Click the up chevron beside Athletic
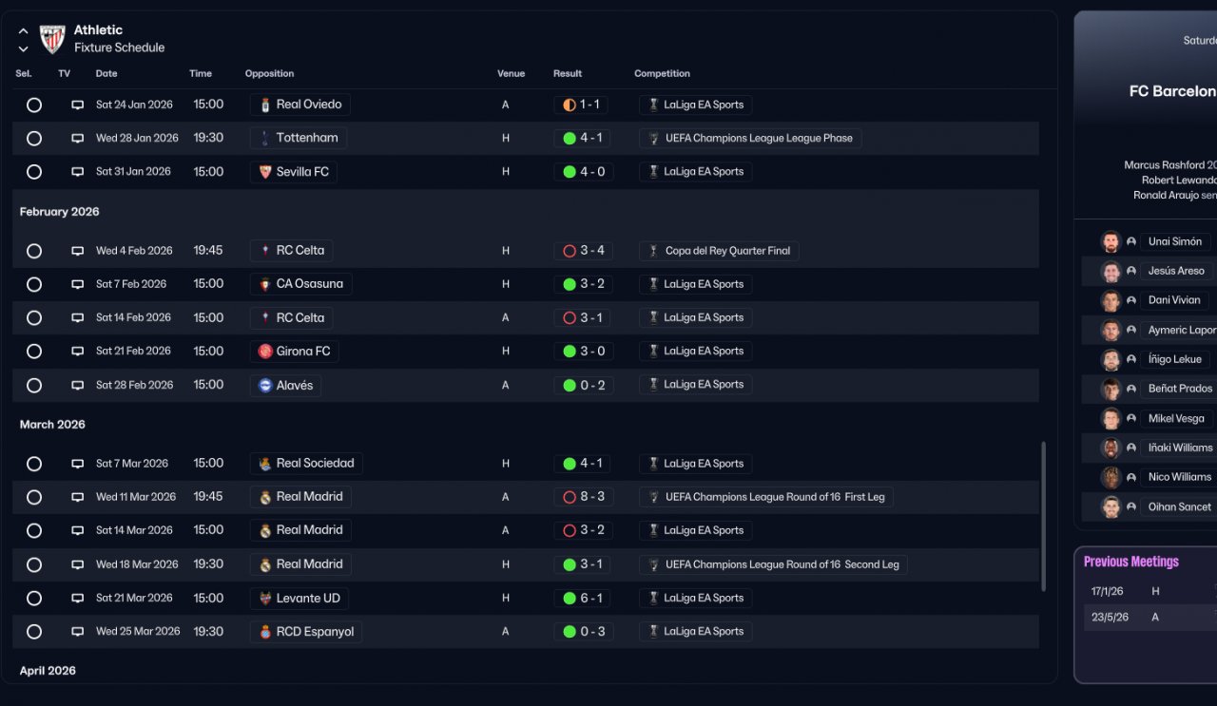1217x706 pixels. [24, 31]
